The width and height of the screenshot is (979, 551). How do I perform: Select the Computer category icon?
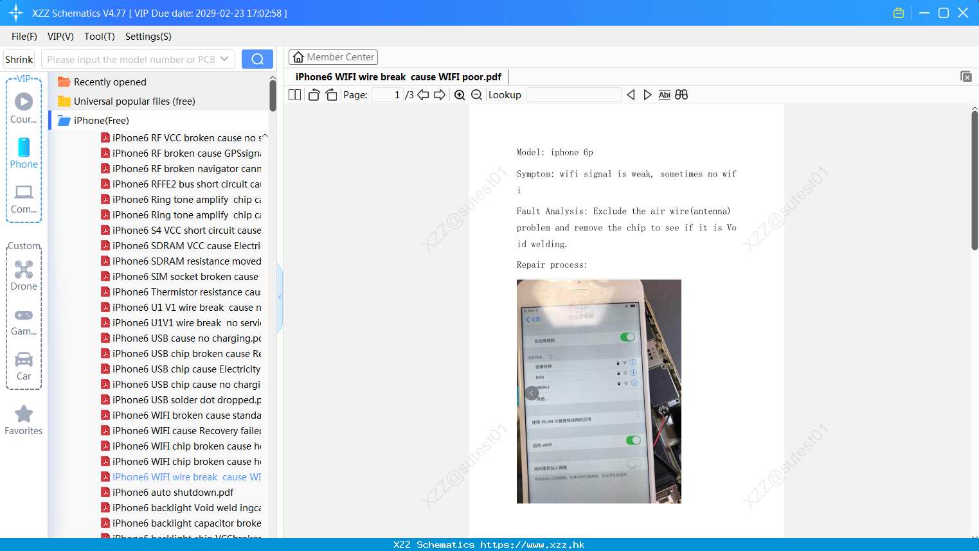(x=24, y=198)
